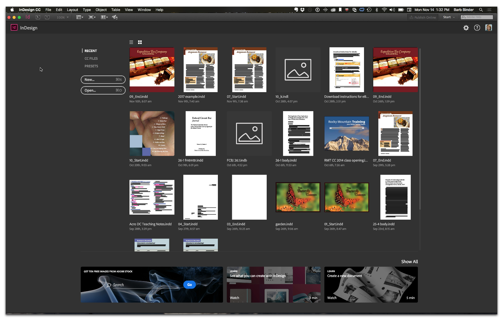The height and width of the screenshot is (321, 503).
Task: Click the Show All link
Action: [x=410, y=262]
